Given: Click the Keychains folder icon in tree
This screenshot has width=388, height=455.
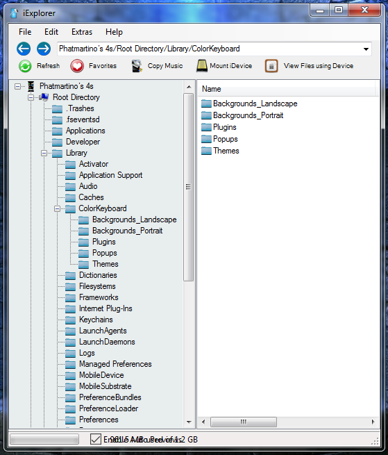Looking at the screenshot, I should click(x=71, y=320).
